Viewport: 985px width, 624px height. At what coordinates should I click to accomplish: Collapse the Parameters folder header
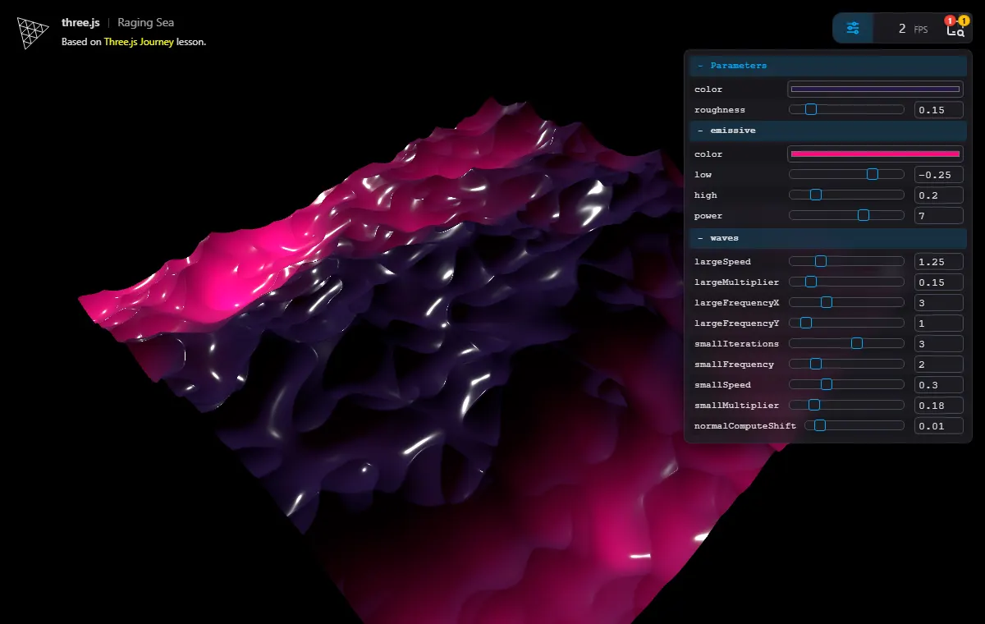pos(828,66)
